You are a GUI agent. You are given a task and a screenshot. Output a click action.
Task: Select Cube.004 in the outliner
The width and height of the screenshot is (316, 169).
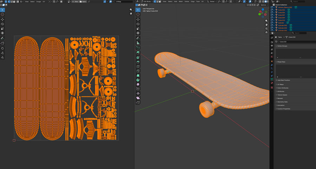[282, 10]
